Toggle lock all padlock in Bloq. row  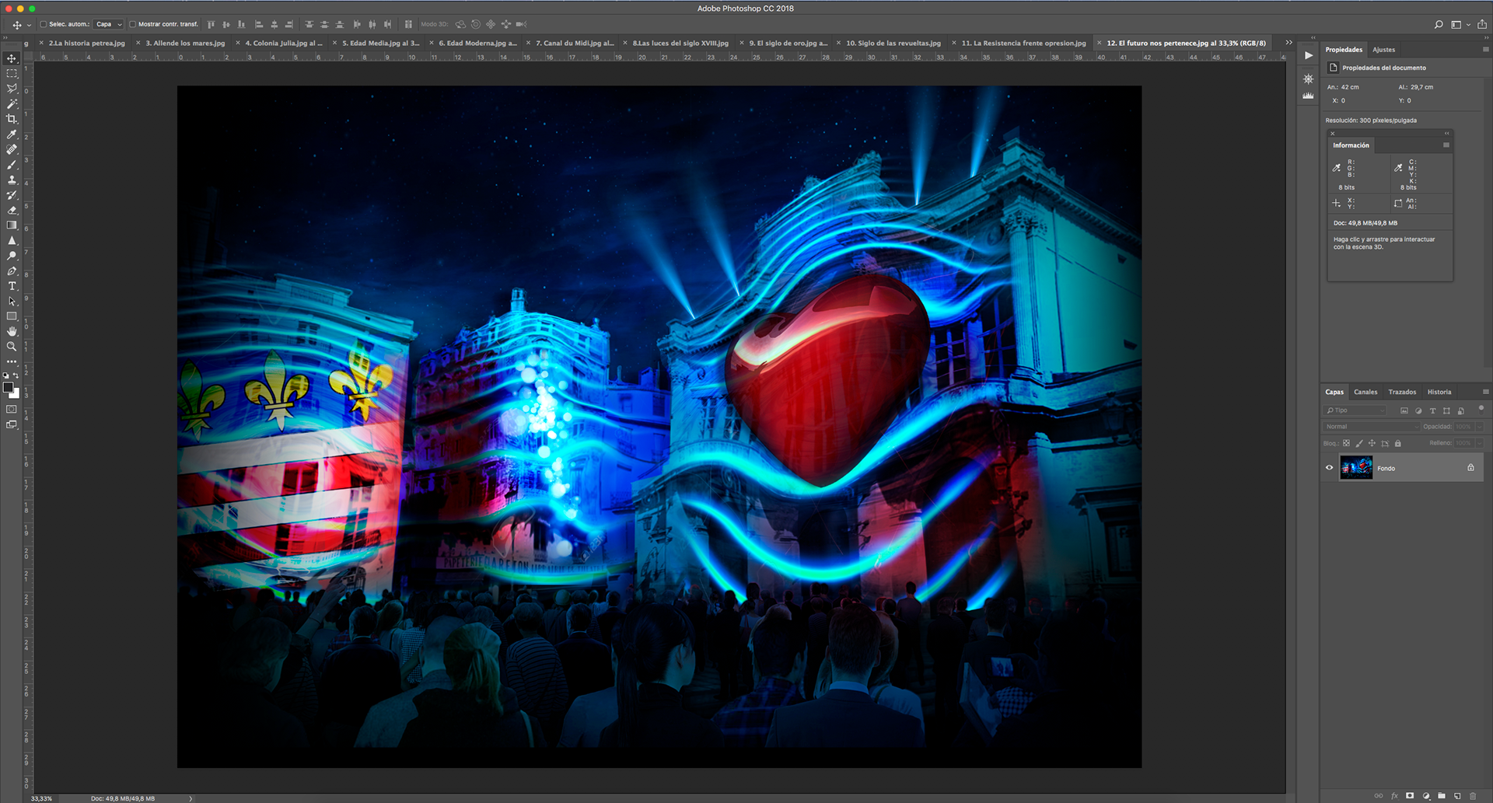pos(1398,443)
